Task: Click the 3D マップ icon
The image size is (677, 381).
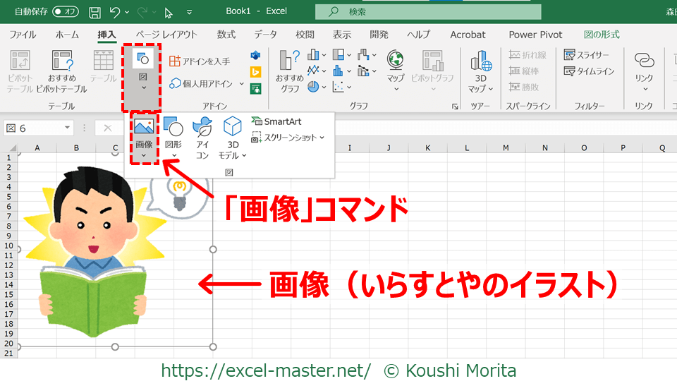Action: pos(481,71)
